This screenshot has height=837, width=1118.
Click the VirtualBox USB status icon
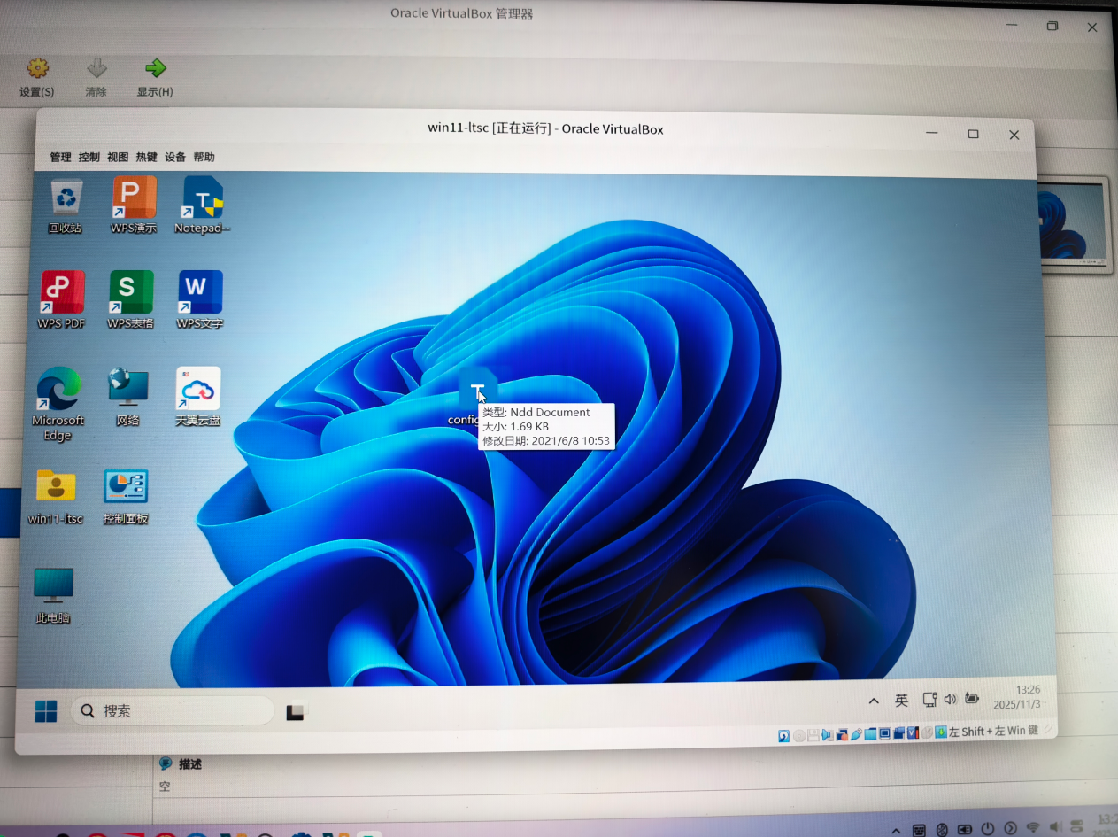point(856,733)
